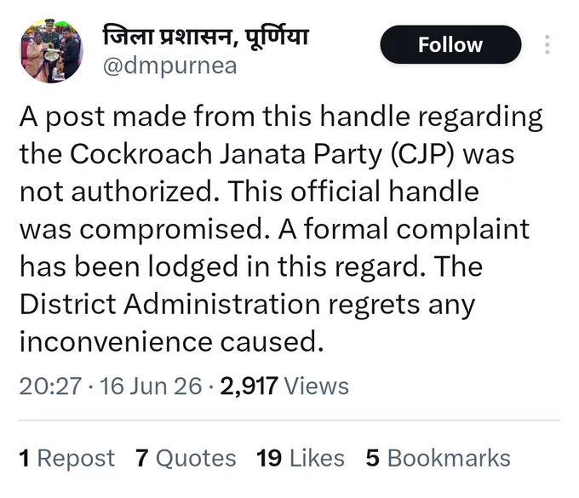Open the @dmpurnea handle link
579x498 pixels.
[x=169, y=66]
